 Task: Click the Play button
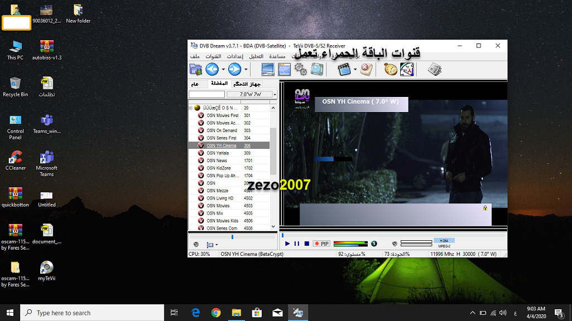(287, 244)
